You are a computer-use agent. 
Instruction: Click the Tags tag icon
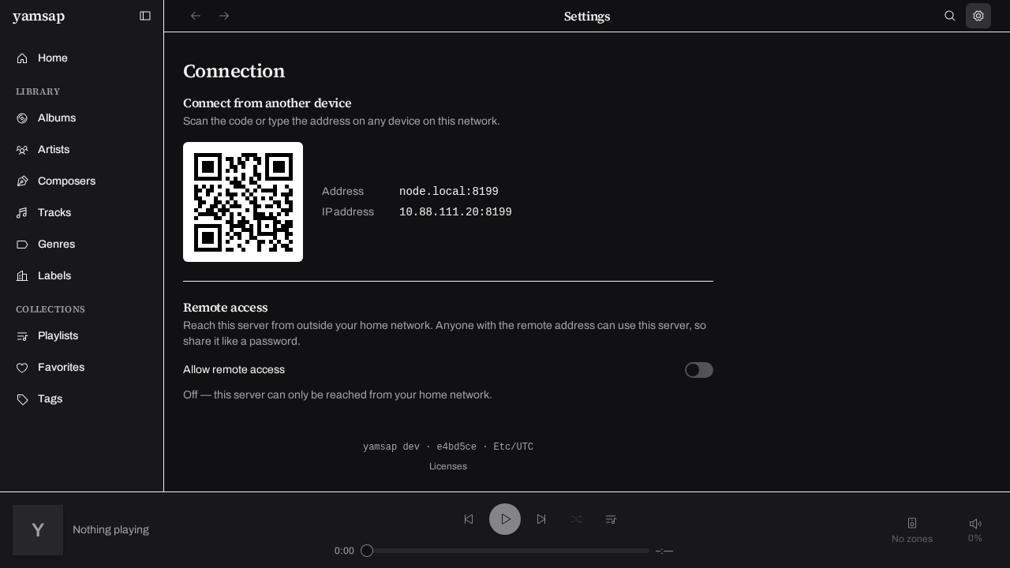(22, 399)
